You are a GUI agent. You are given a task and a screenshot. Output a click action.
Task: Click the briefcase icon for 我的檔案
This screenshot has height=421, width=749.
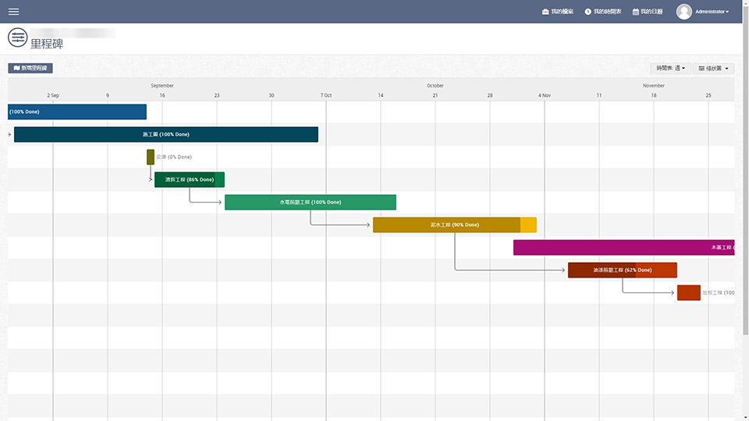click(545, 12)
